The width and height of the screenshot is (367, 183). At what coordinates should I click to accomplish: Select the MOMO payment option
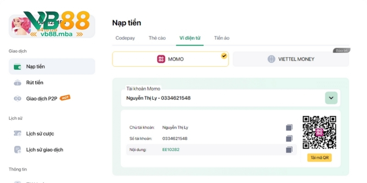[x=170, y=59]
